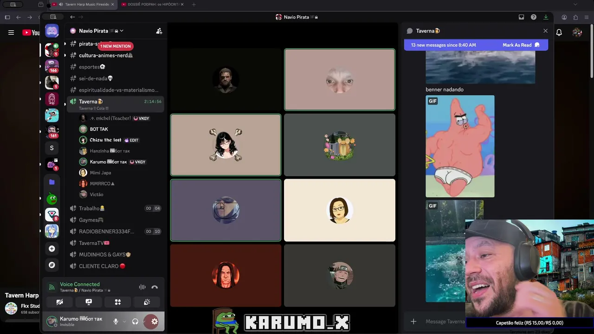The height and width of the screenshot is (334, 594).
Task: Open the soundboard icon
Action: coord(147,302)
